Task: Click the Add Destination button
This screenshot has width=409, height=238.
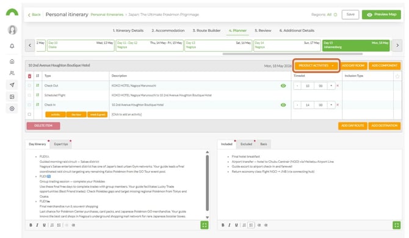Action: 385,126
